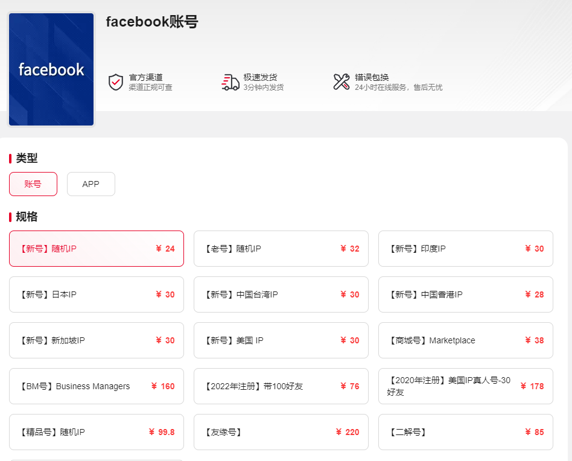Click the facebook账号 page title
The height and width of the screenshot is (461, 572).
tap(152, 22)
